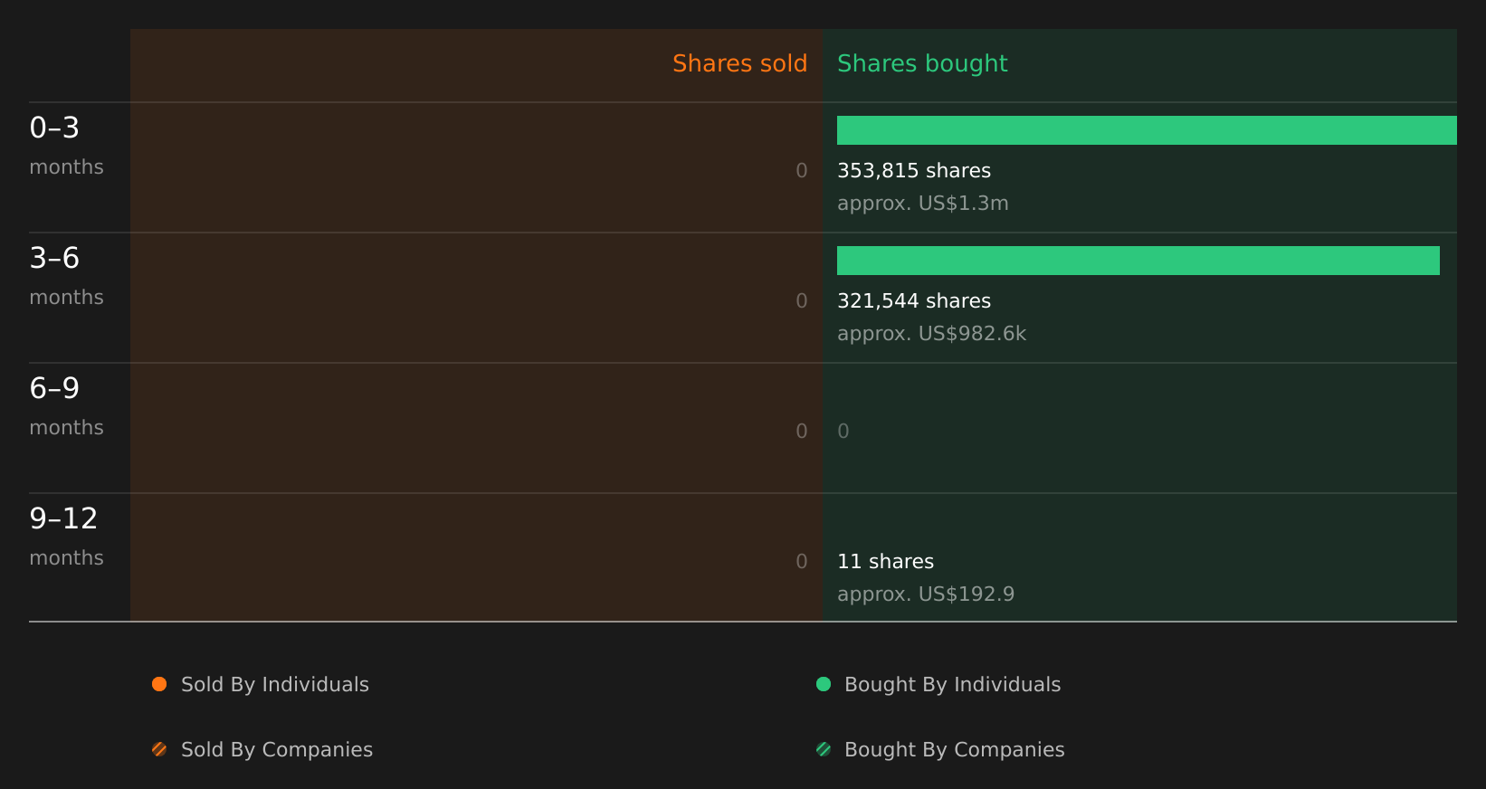Click the approx. US$192.9 text

926,594
